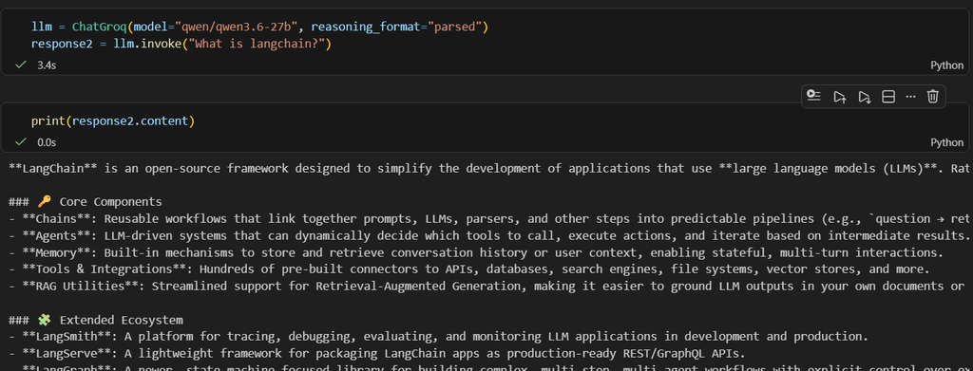Click the "### Core Components" output heading
This screenshot has width=973, height=371.
coord(85,201)
